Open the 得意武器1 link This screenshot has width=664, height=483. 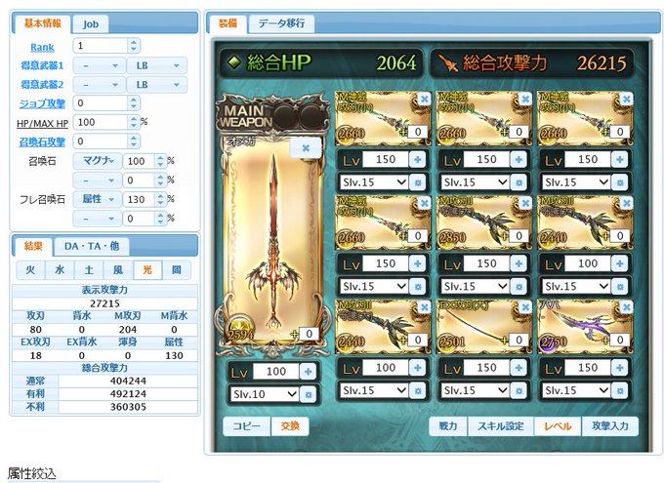coord(42,65)
